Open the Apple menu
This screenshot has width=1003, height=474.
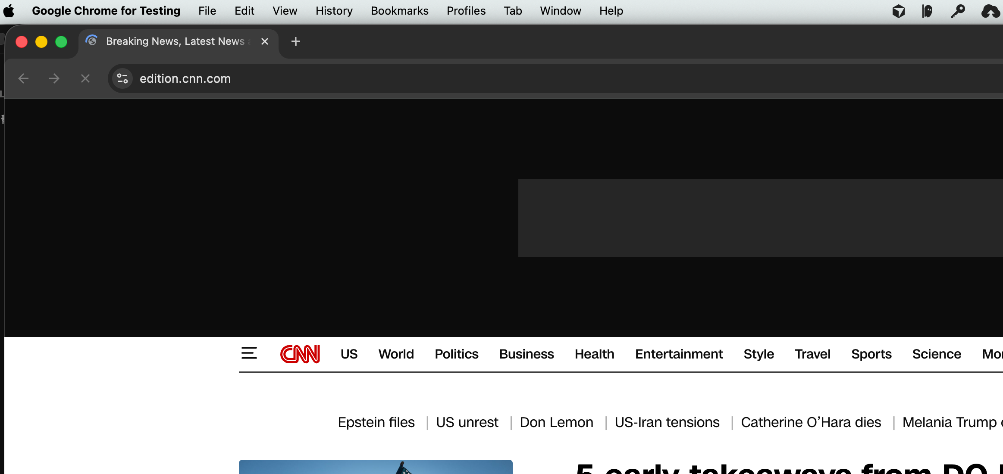9,11
